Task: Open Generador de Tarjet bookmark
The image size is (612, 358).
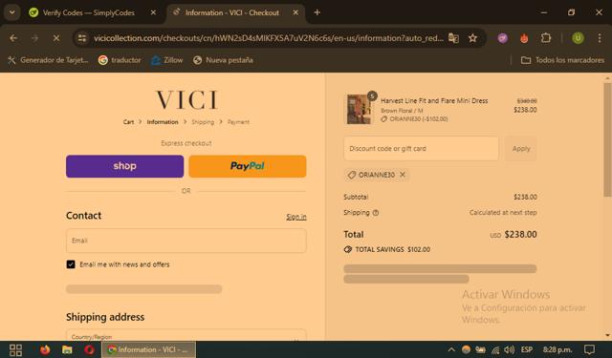Action: coord(48,60)
